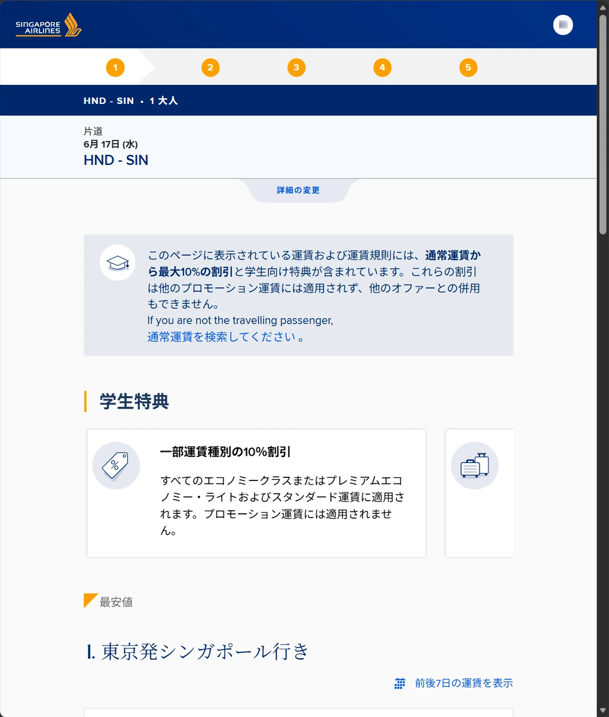Click the 最安値 lowest fare label

(116, 602)
